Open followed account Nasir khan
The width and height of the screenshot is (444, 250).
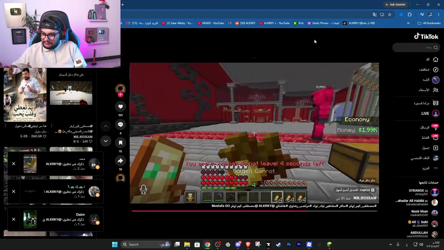(424, 213)
